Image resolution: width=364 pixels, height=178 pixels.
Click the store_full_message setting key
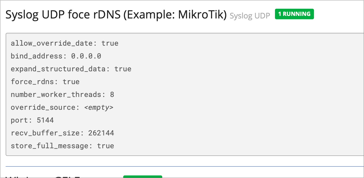coord(49,146)
